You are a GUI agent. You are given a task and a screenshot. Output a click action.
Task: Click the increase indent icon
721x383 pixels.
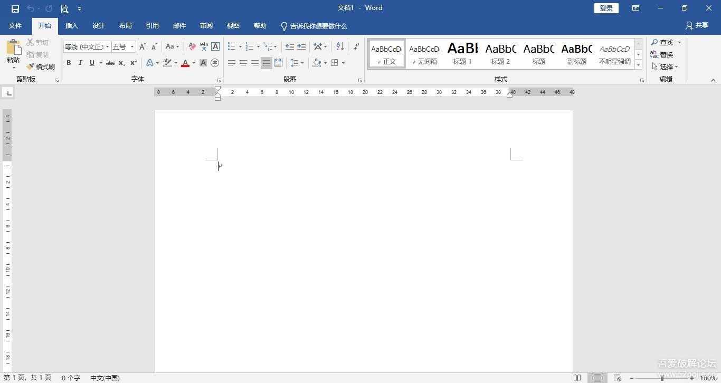point(301,46)
